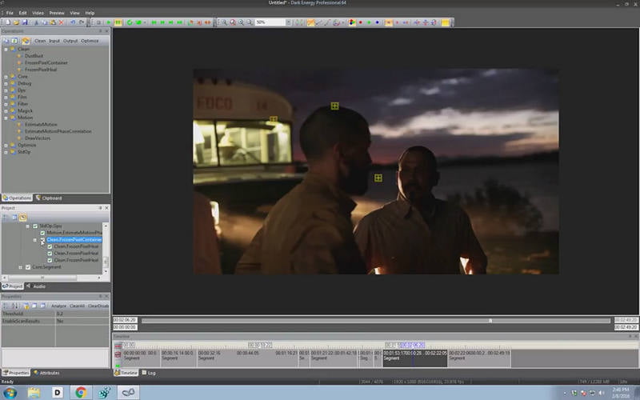Click the yellow Pause button in toolbar

(x=118, y=22)
